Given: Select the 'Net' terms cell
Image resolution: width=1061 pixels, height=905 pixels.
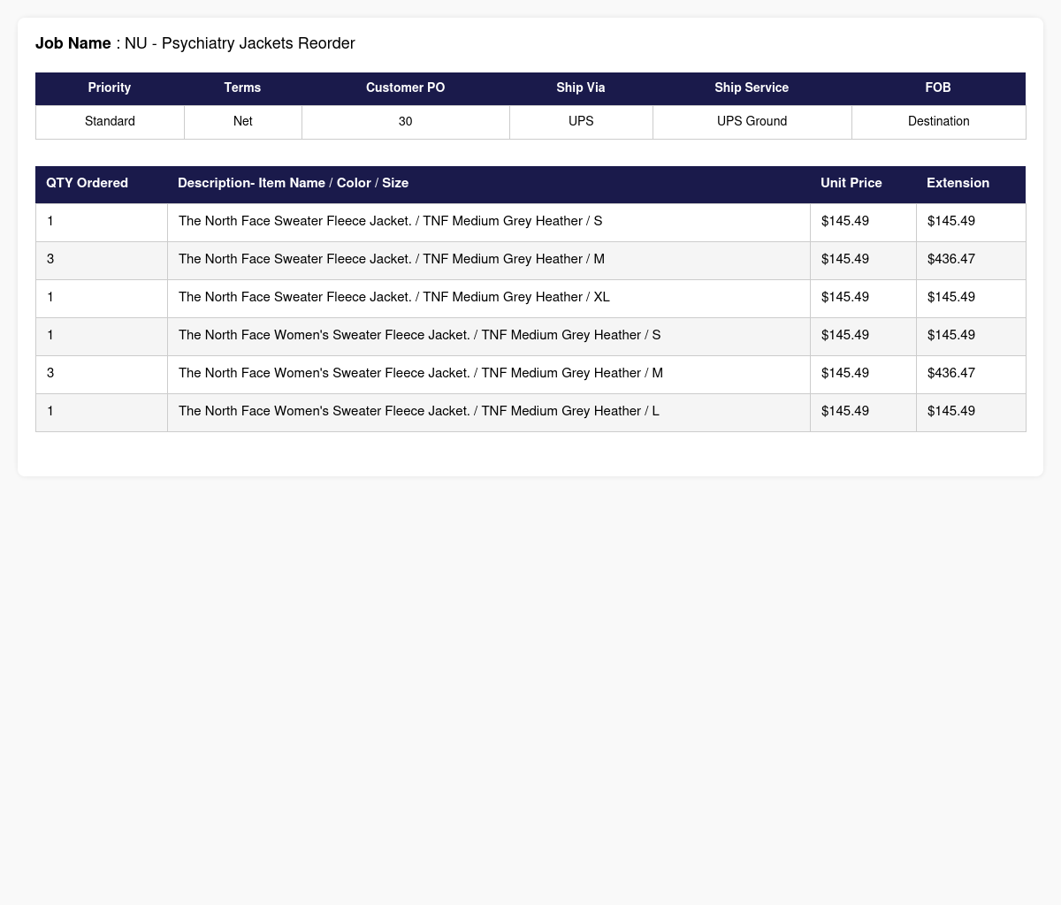Looking at the screenshot, I should click(243, 122).
